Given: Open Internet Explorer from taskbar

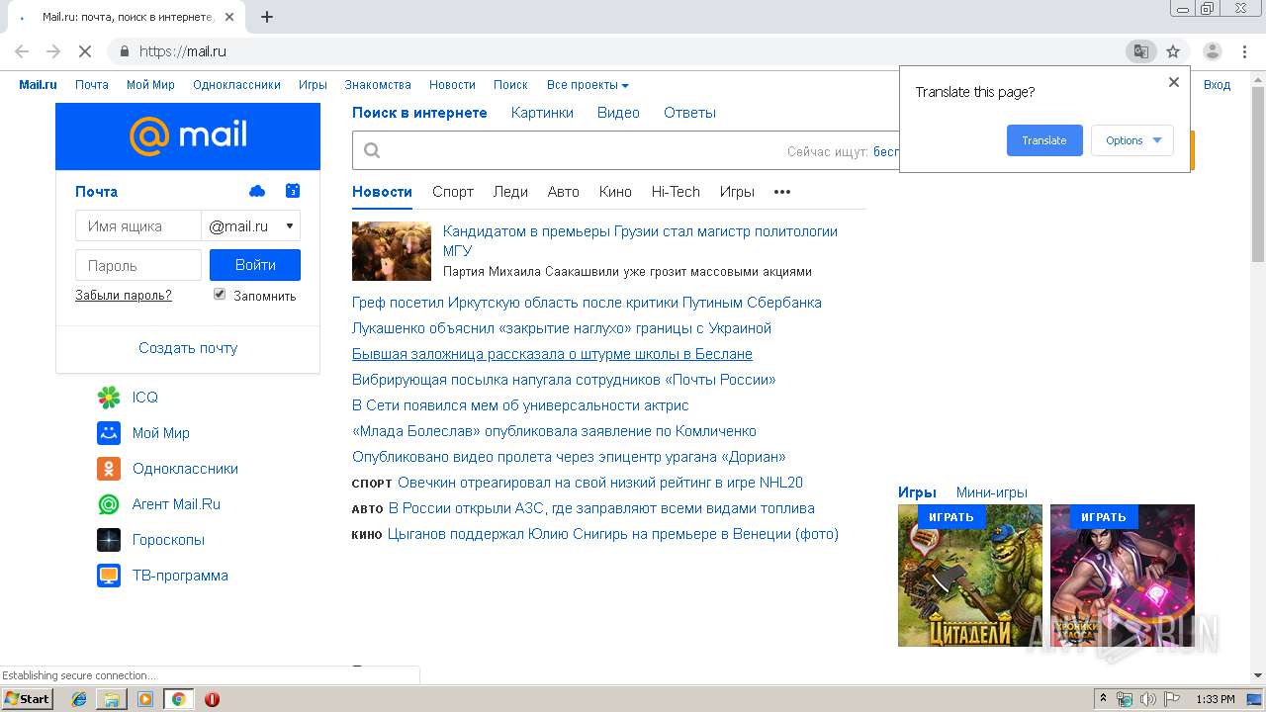Looking at the screenshot, I should coord(79,699).
